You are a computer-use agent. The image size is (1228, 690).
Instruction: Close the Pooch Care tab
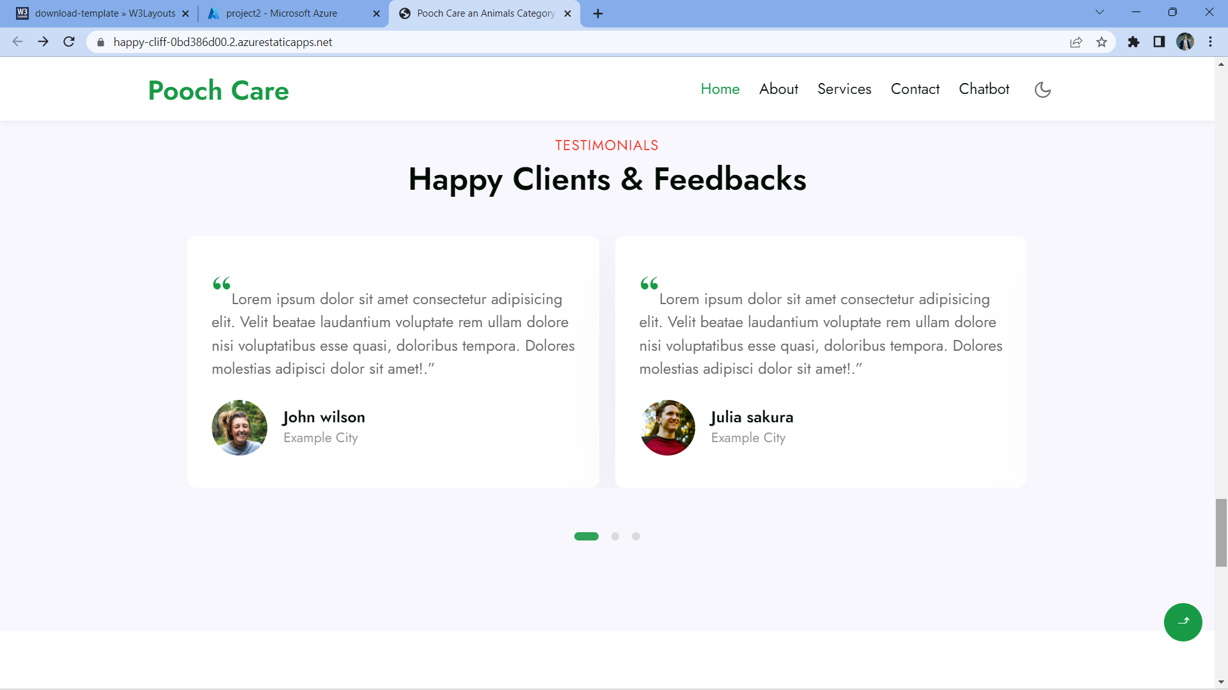(567, 13)
